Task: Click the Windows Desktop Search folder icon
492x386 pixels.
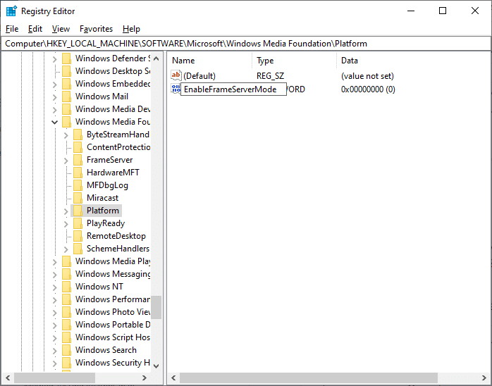Action: (66, 71)
